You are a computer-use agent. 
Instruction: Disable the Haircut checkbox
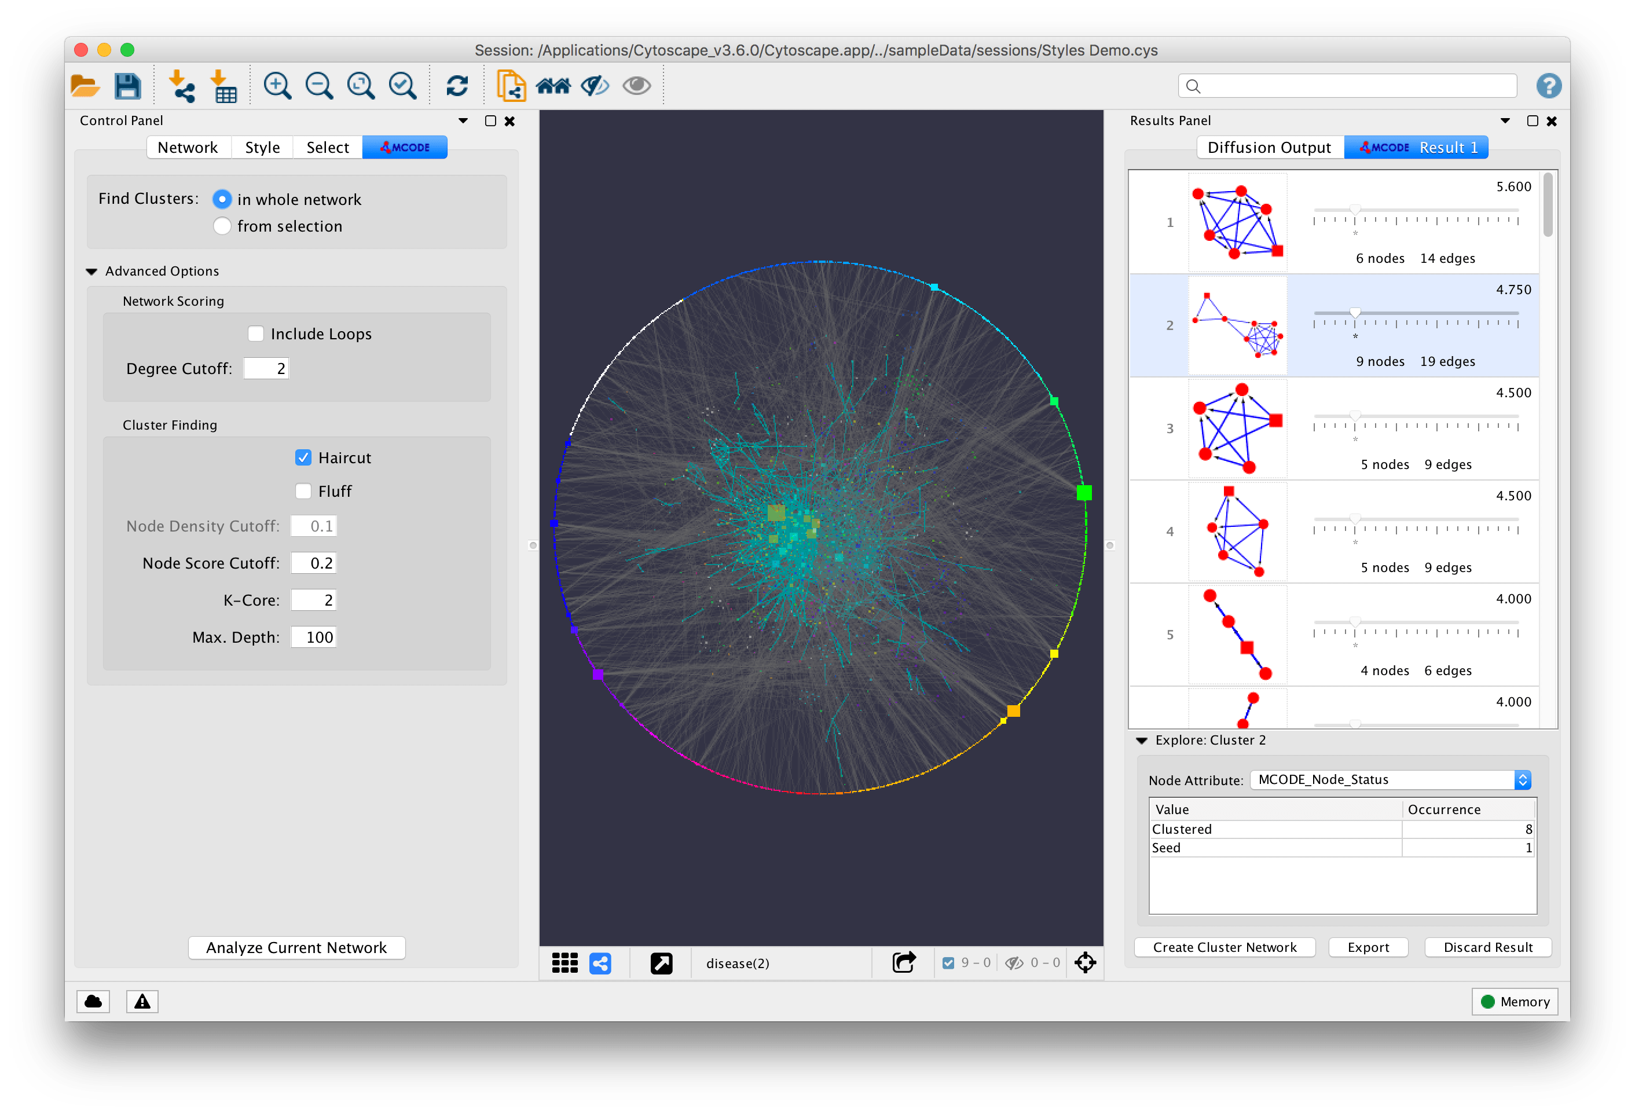tap(303, 457)
